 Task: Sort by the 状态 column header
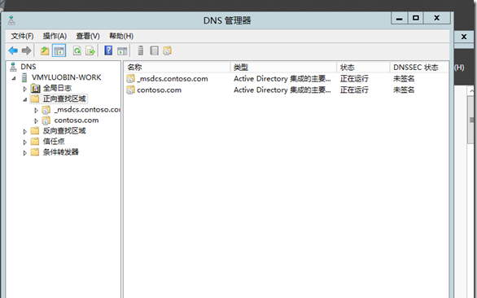[363, 68]
